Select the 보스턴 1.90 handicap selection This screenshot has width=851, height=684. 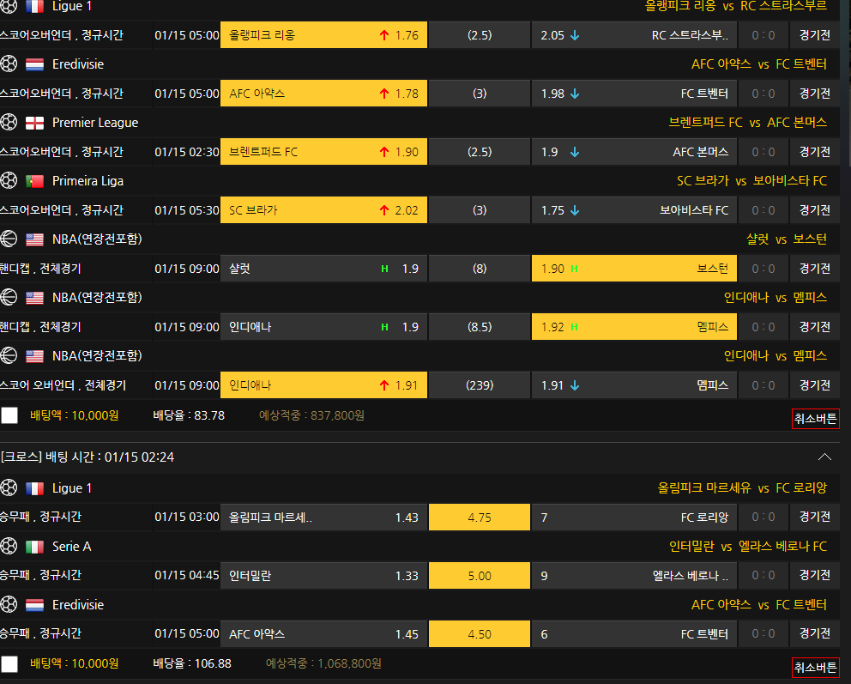[x=634, y=269]
